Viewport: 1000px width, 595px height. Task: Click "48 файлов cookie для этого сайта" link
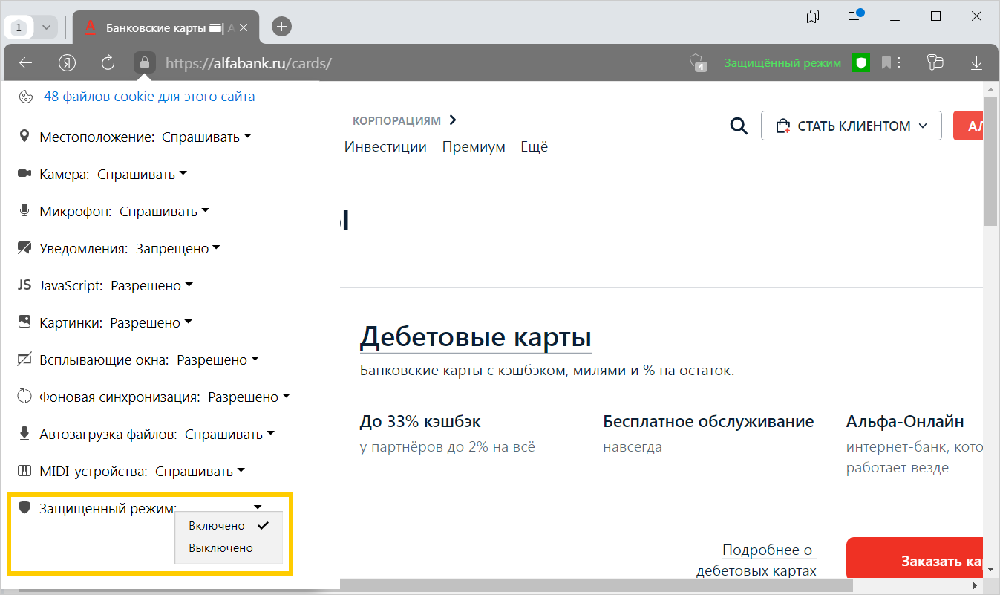pyautogui.click(x=149, y=97)
